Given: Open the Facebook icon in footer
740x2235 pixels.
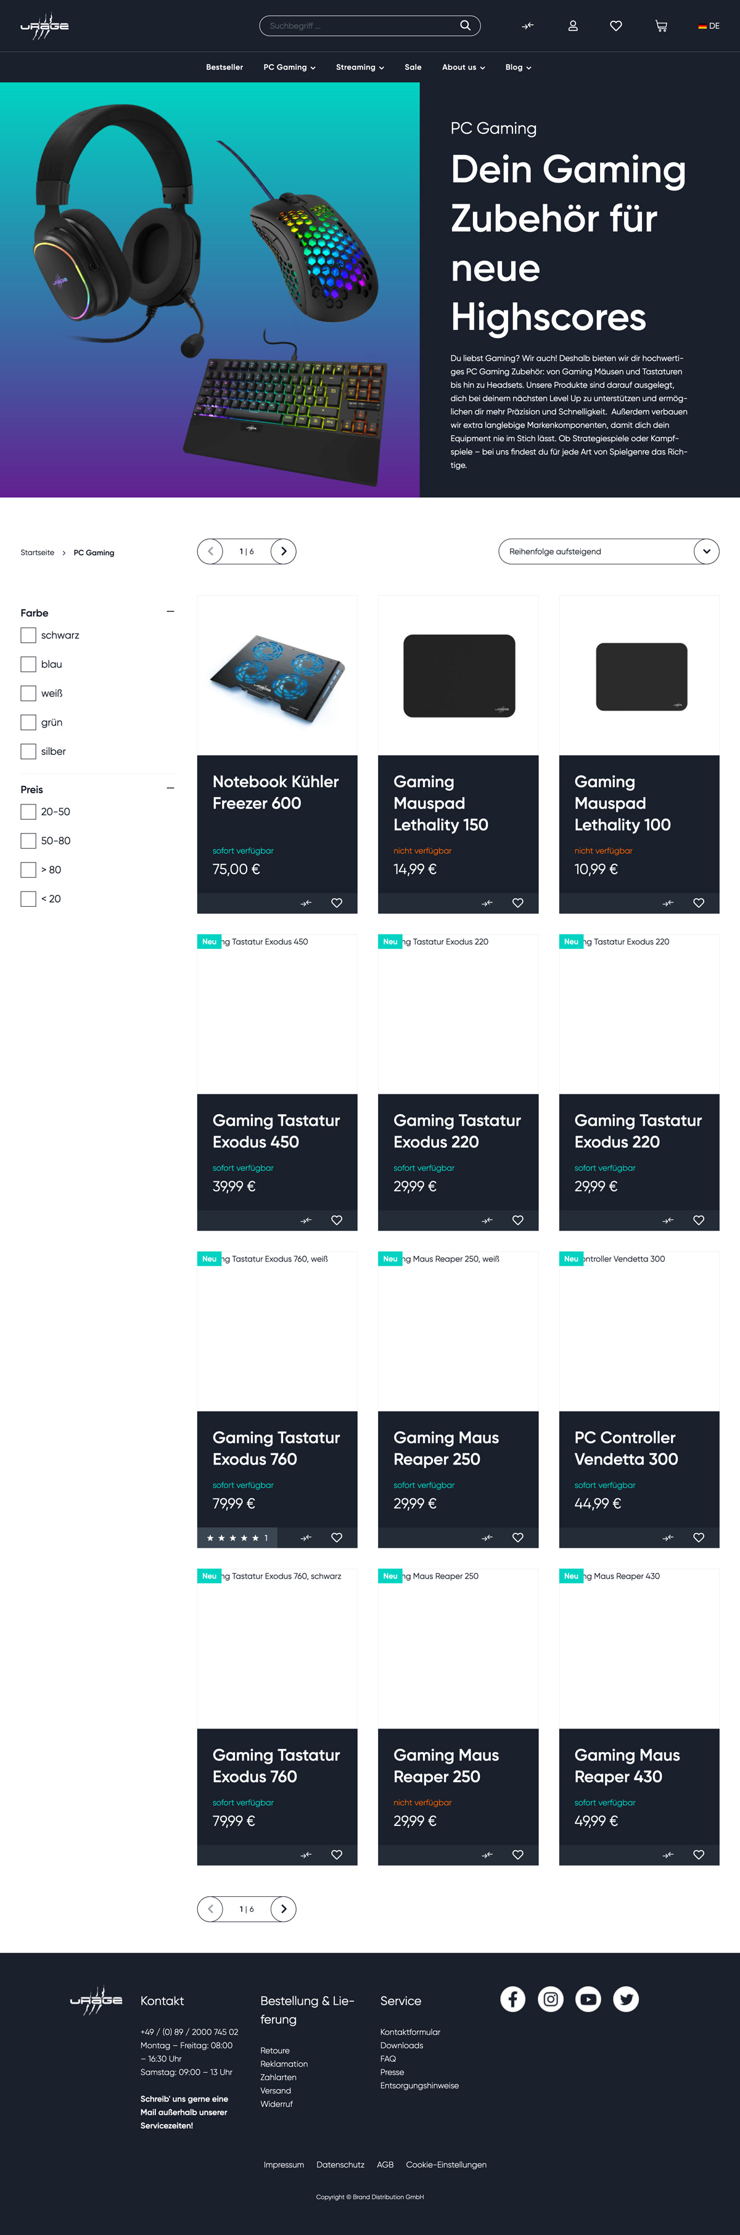Looking at the screenshot, I should pos(512,1999).
